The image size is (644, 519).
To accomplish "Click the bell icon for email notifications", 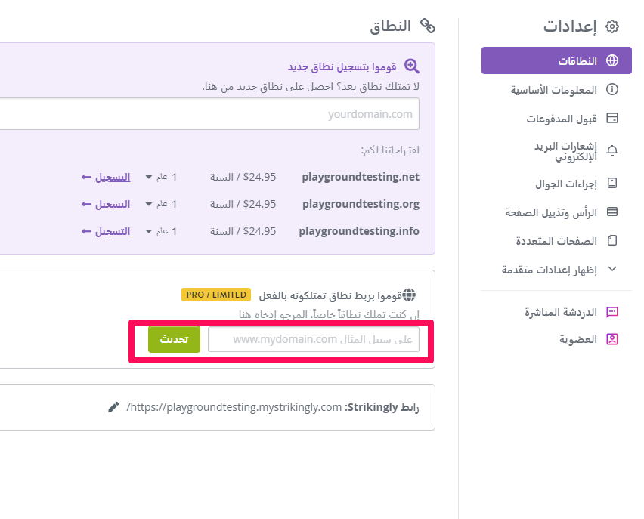I will click(612, 150).
